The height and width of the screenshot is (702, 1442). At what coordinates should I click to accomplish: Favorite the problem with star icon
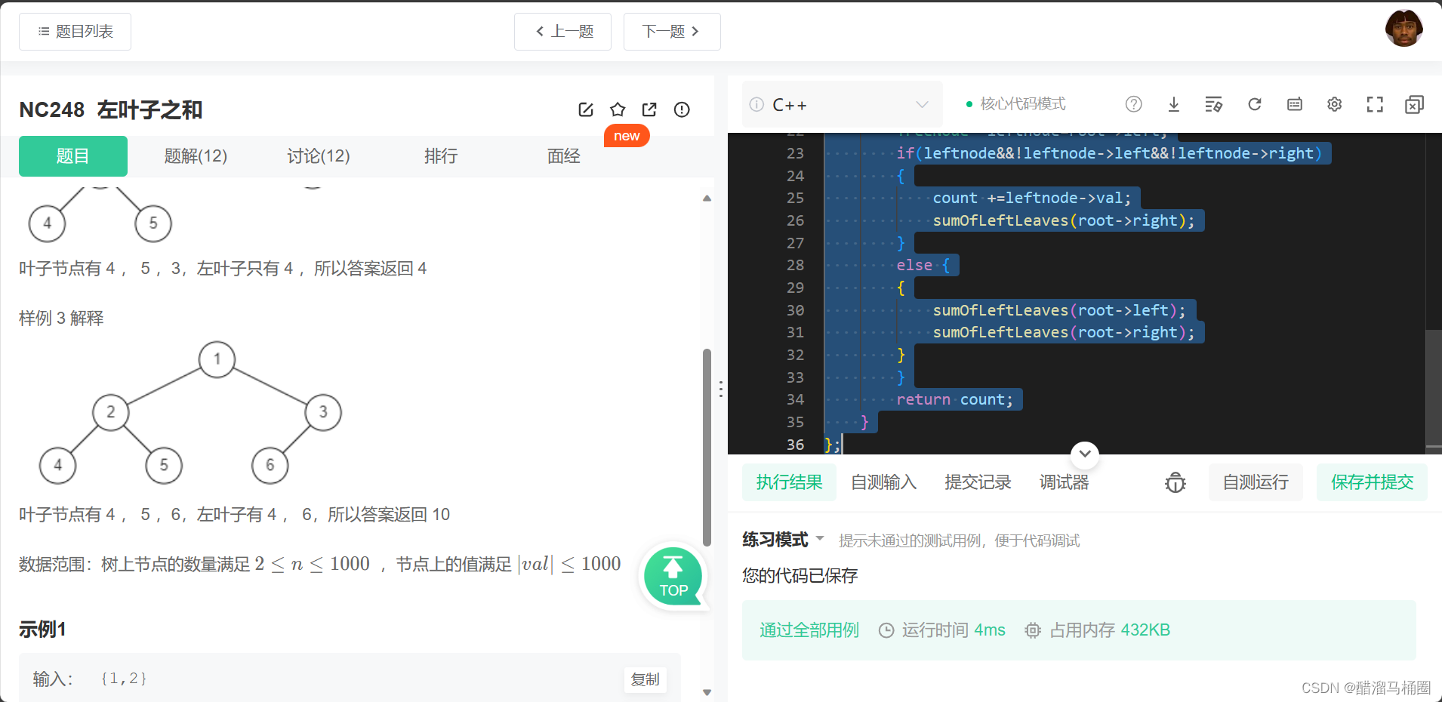point(618,109)
